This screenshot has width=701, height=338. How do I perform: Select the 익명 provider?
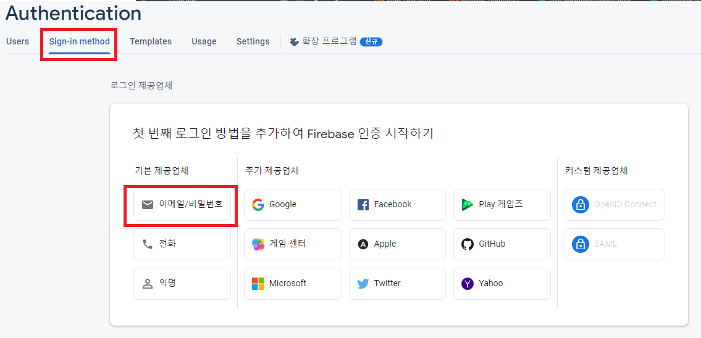(182, 283)
